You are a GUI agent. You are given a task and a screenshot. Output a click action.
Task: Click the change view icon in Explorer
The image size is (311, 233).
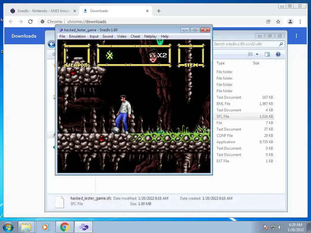[x=251, y=54]
